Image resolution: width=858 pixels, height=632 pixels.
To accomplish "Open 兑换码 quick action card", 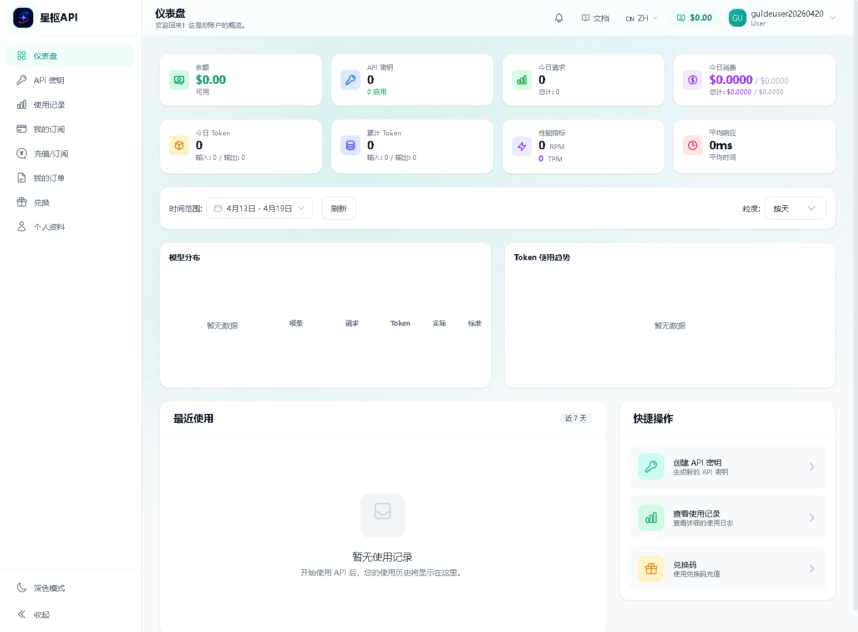I will click(x=727, y=568).
